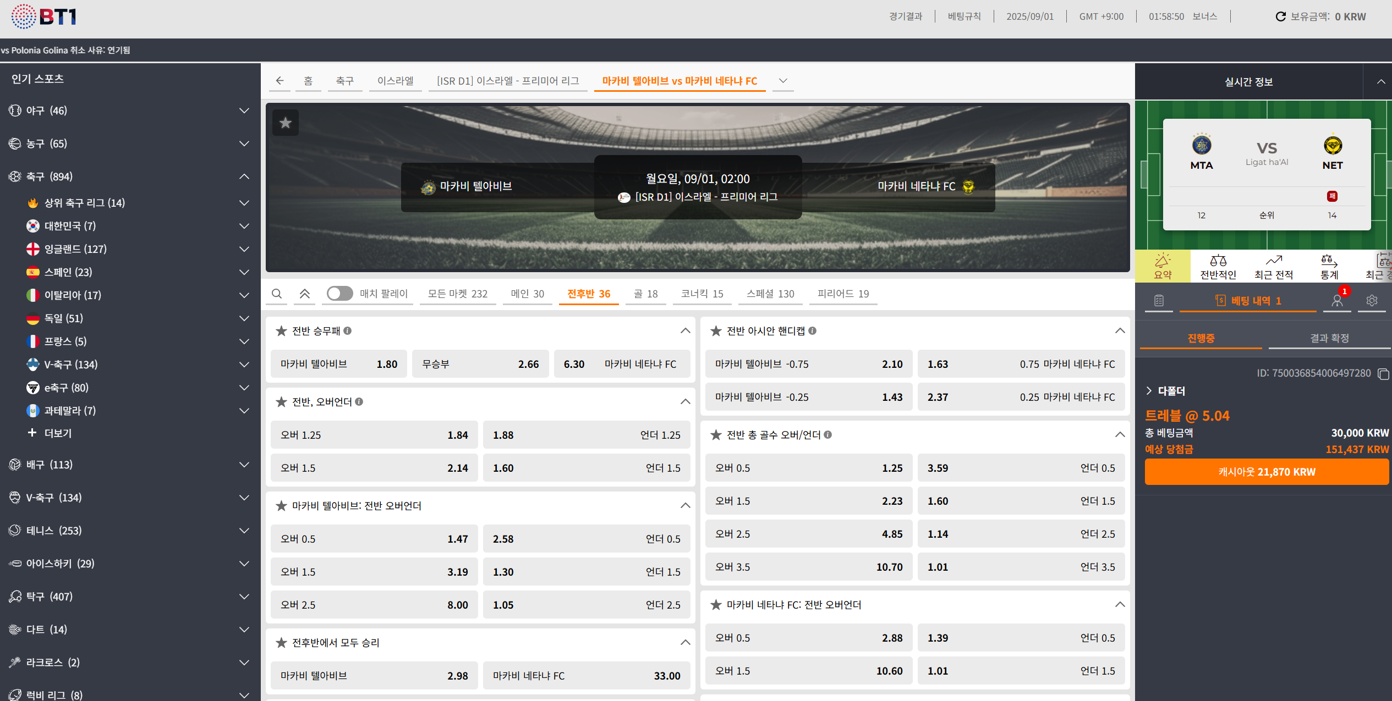Image resolution: width=1392 pixels, height=701 pixels.
Task: Switch to the 코너킥 15 tab
Action: (x=702, y=294)
